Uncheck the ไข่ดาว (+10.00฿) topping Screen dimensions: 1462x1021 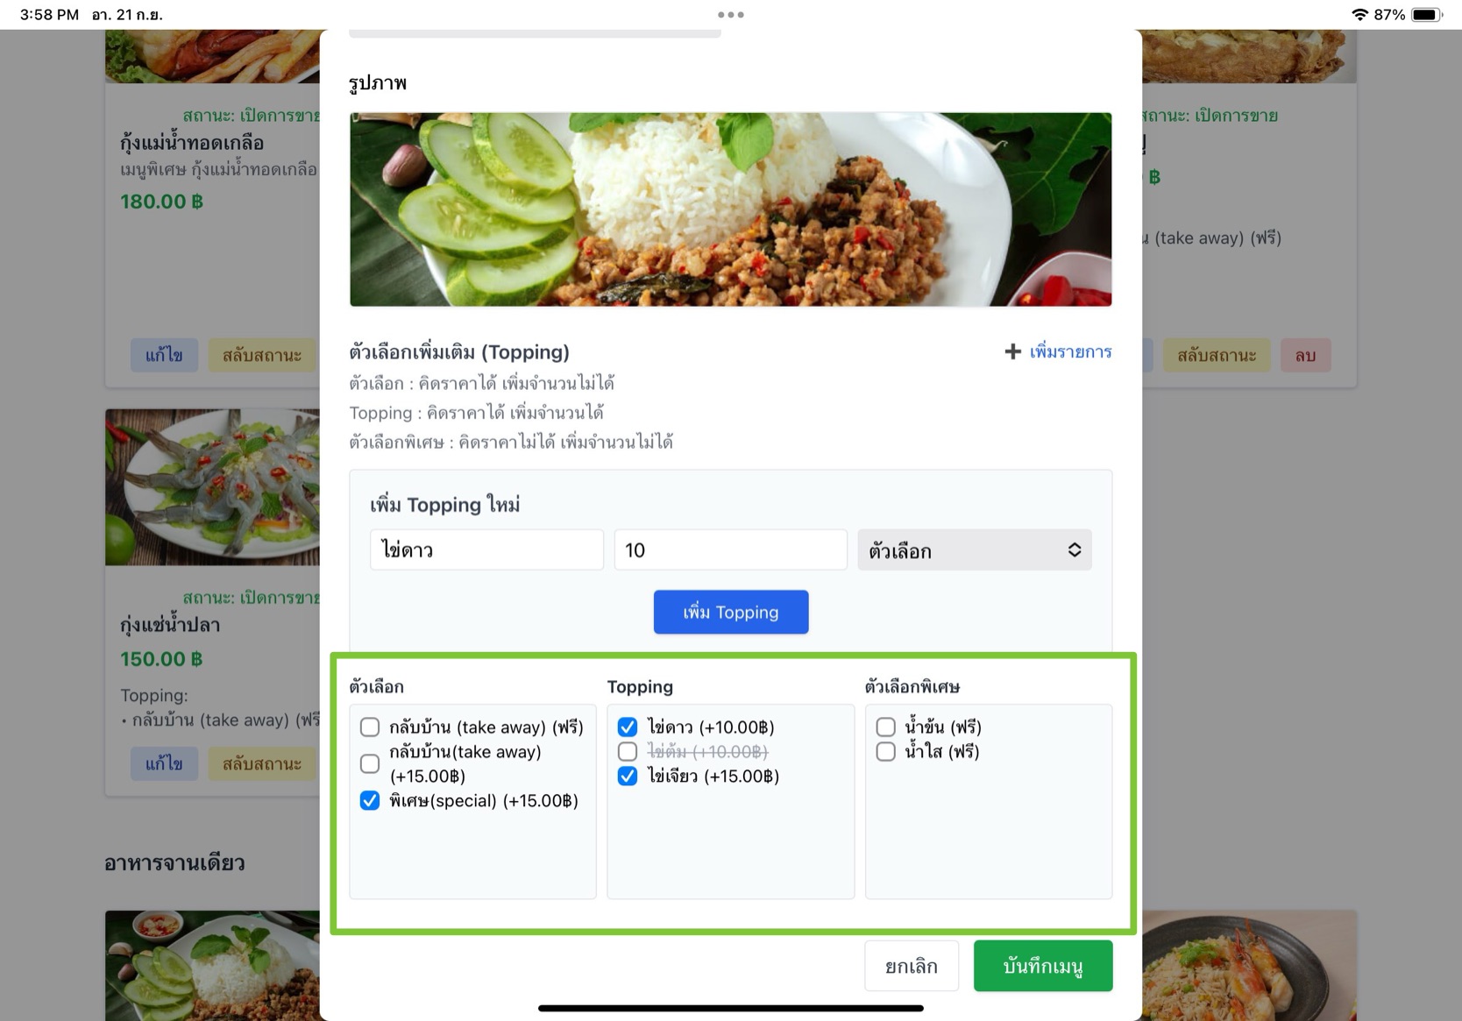tap(628, 727)
